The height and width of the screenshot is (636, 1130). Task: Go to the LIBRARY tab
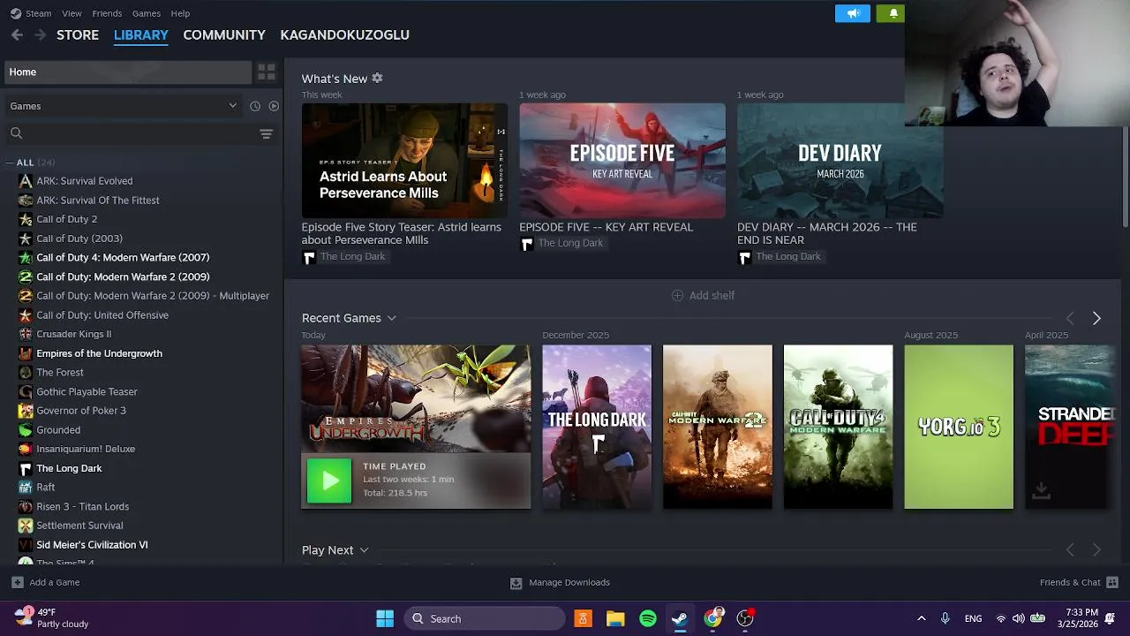[140, 34]
